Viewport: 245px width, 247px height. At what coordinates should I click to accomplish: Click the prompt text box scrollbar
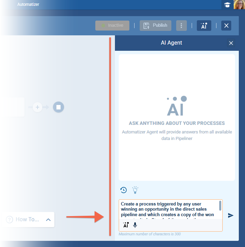220,205
